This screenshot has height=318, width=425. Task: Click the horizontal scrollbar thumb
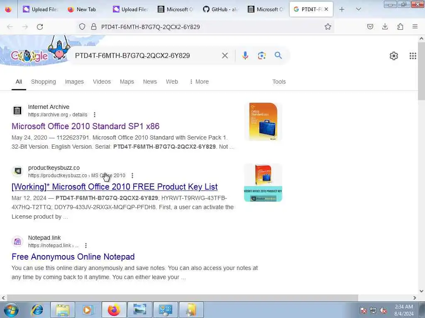pyautogui.click(x=182, y=298)
